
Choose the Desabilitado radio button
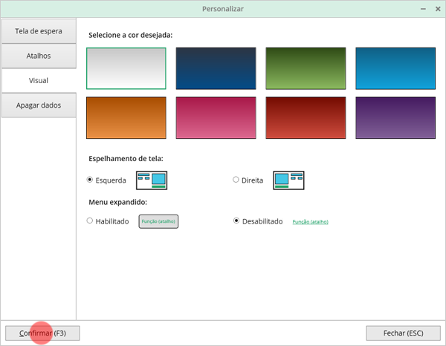[x=236, y=221]
